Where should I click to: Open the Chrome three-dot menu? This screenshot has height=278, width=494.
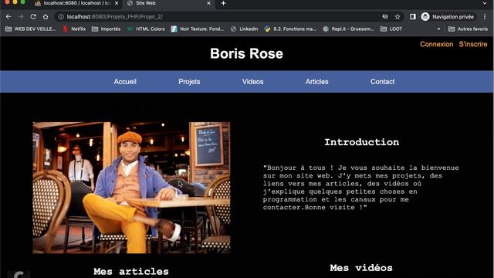pos(485,17)
